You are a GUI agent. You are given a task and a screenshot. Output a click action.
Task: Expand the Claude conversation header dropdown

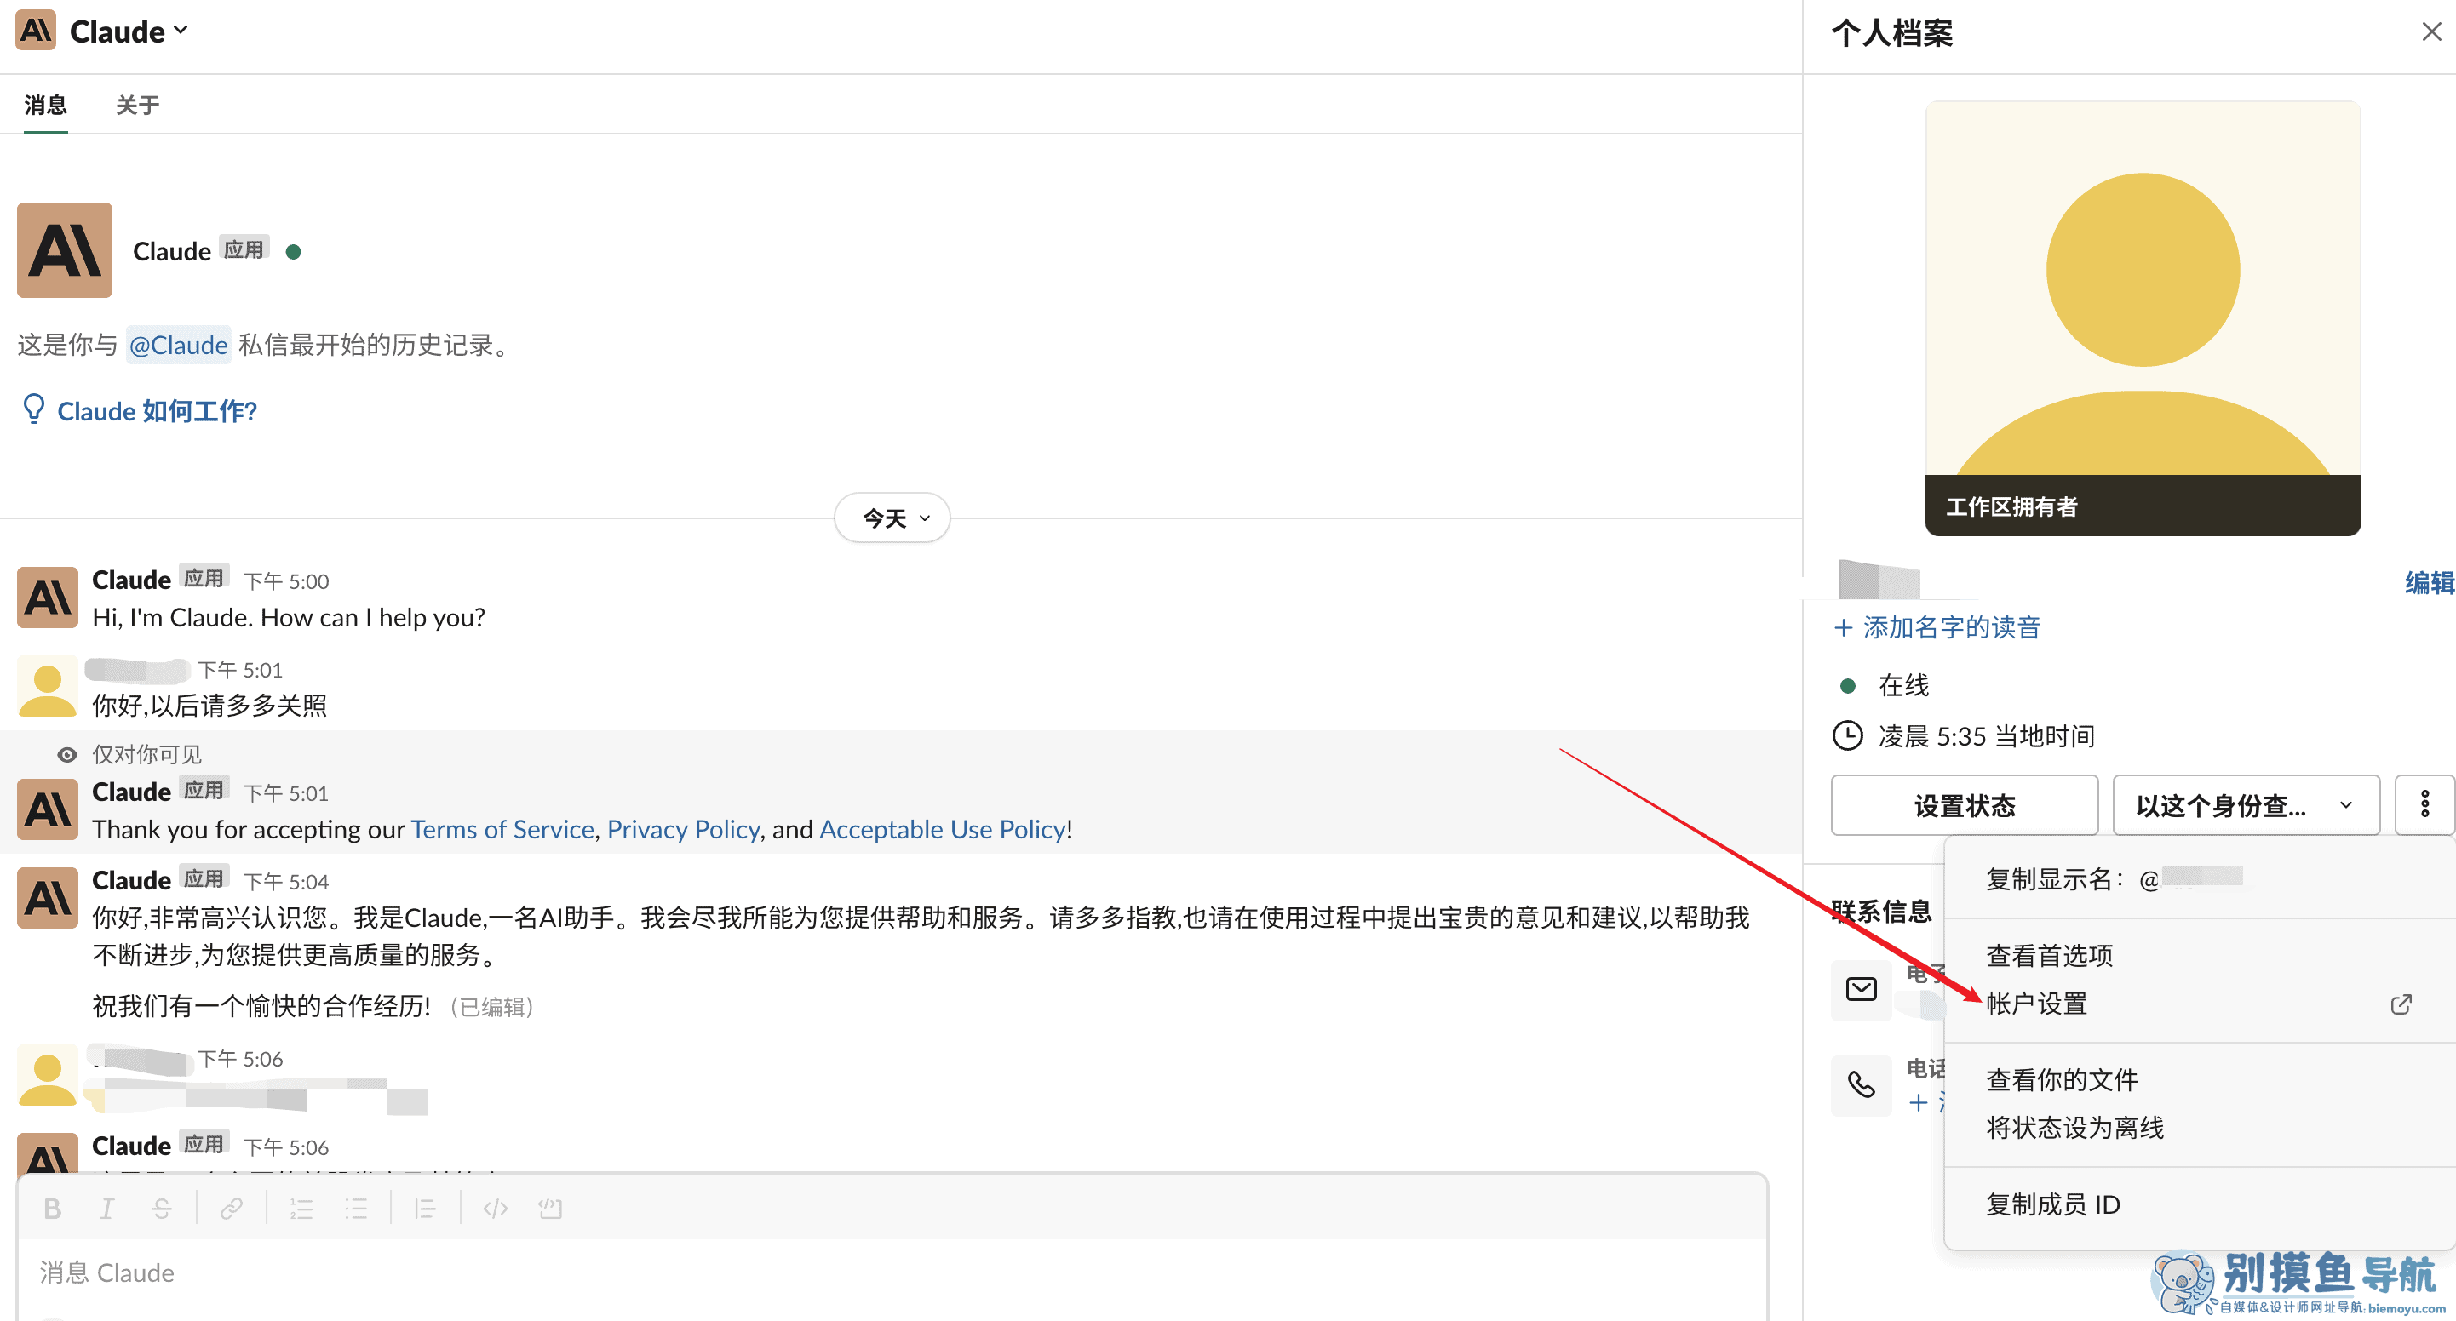pyautogui.click(x=129, y=31)
